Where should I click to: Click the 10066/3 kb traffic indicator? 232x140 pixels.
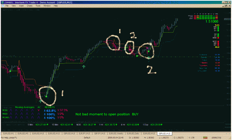click(216, 137)
